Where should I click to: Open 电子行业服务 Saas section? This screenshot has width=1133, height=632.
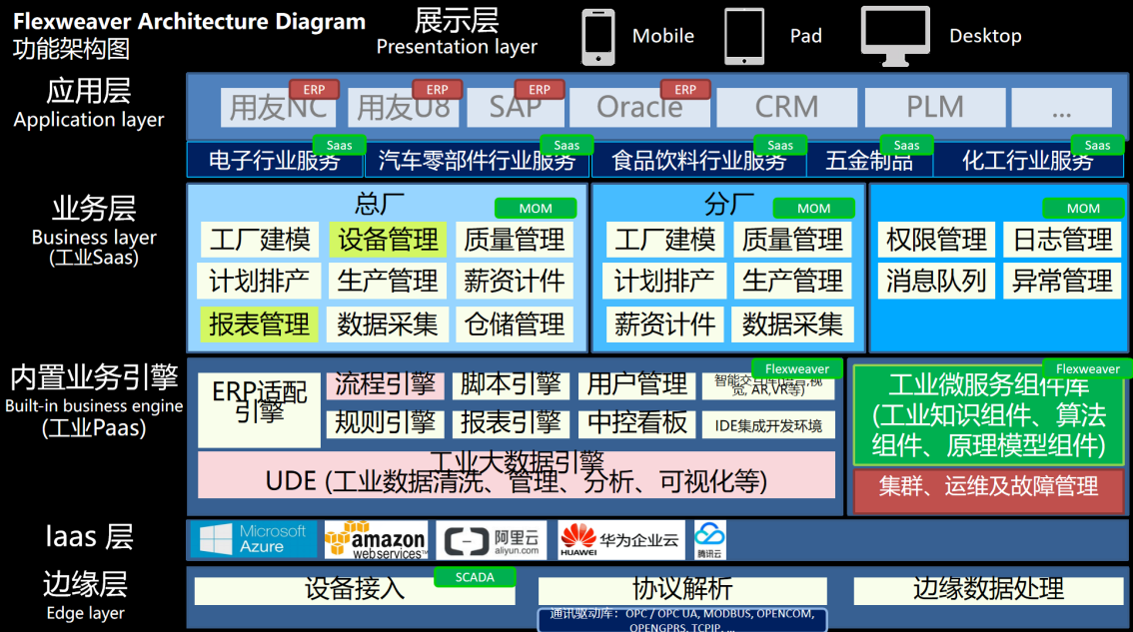[x=275, y=160]
